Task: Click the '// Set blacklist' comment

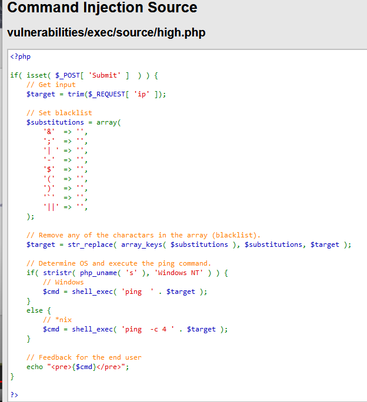Action: click(59, 113)
